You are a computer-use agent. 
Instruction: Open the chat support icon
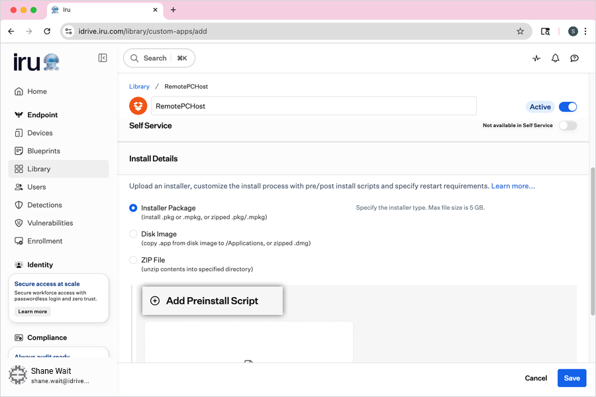[x=575, y=58]
